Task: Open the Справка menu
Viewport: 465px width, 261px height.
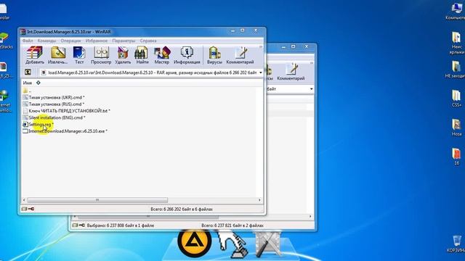Action: tap(148, 41)
